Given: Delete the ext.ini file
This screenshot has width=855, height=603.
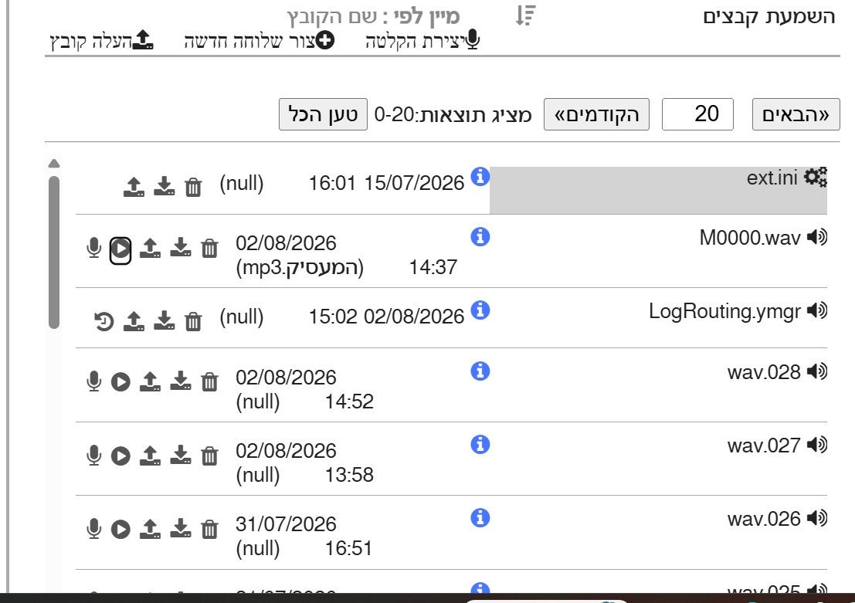Looking at the screenshot, I should pyautogui.click(x=193, y=187).
